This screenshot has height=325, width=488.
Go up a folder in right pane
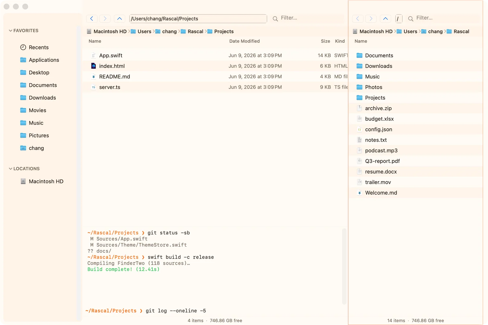point(386,19)
